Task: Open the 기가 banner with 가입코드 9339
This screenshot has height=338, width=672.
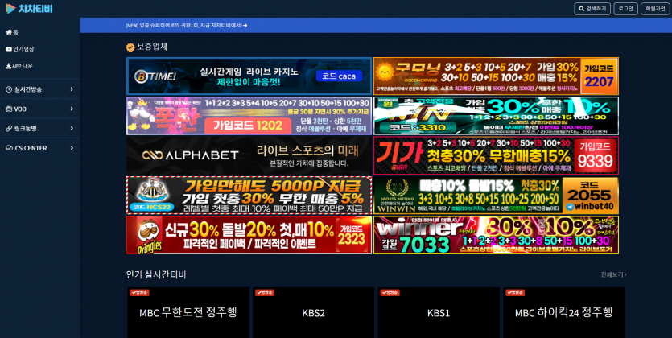Action: (x=496, y=155)
